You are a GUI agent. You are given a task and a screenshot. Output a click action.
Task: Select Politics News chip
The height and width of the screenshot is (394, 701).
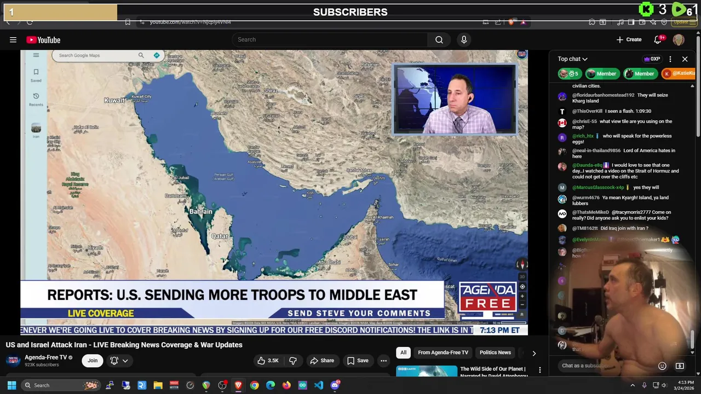click(x=495, y=352)
